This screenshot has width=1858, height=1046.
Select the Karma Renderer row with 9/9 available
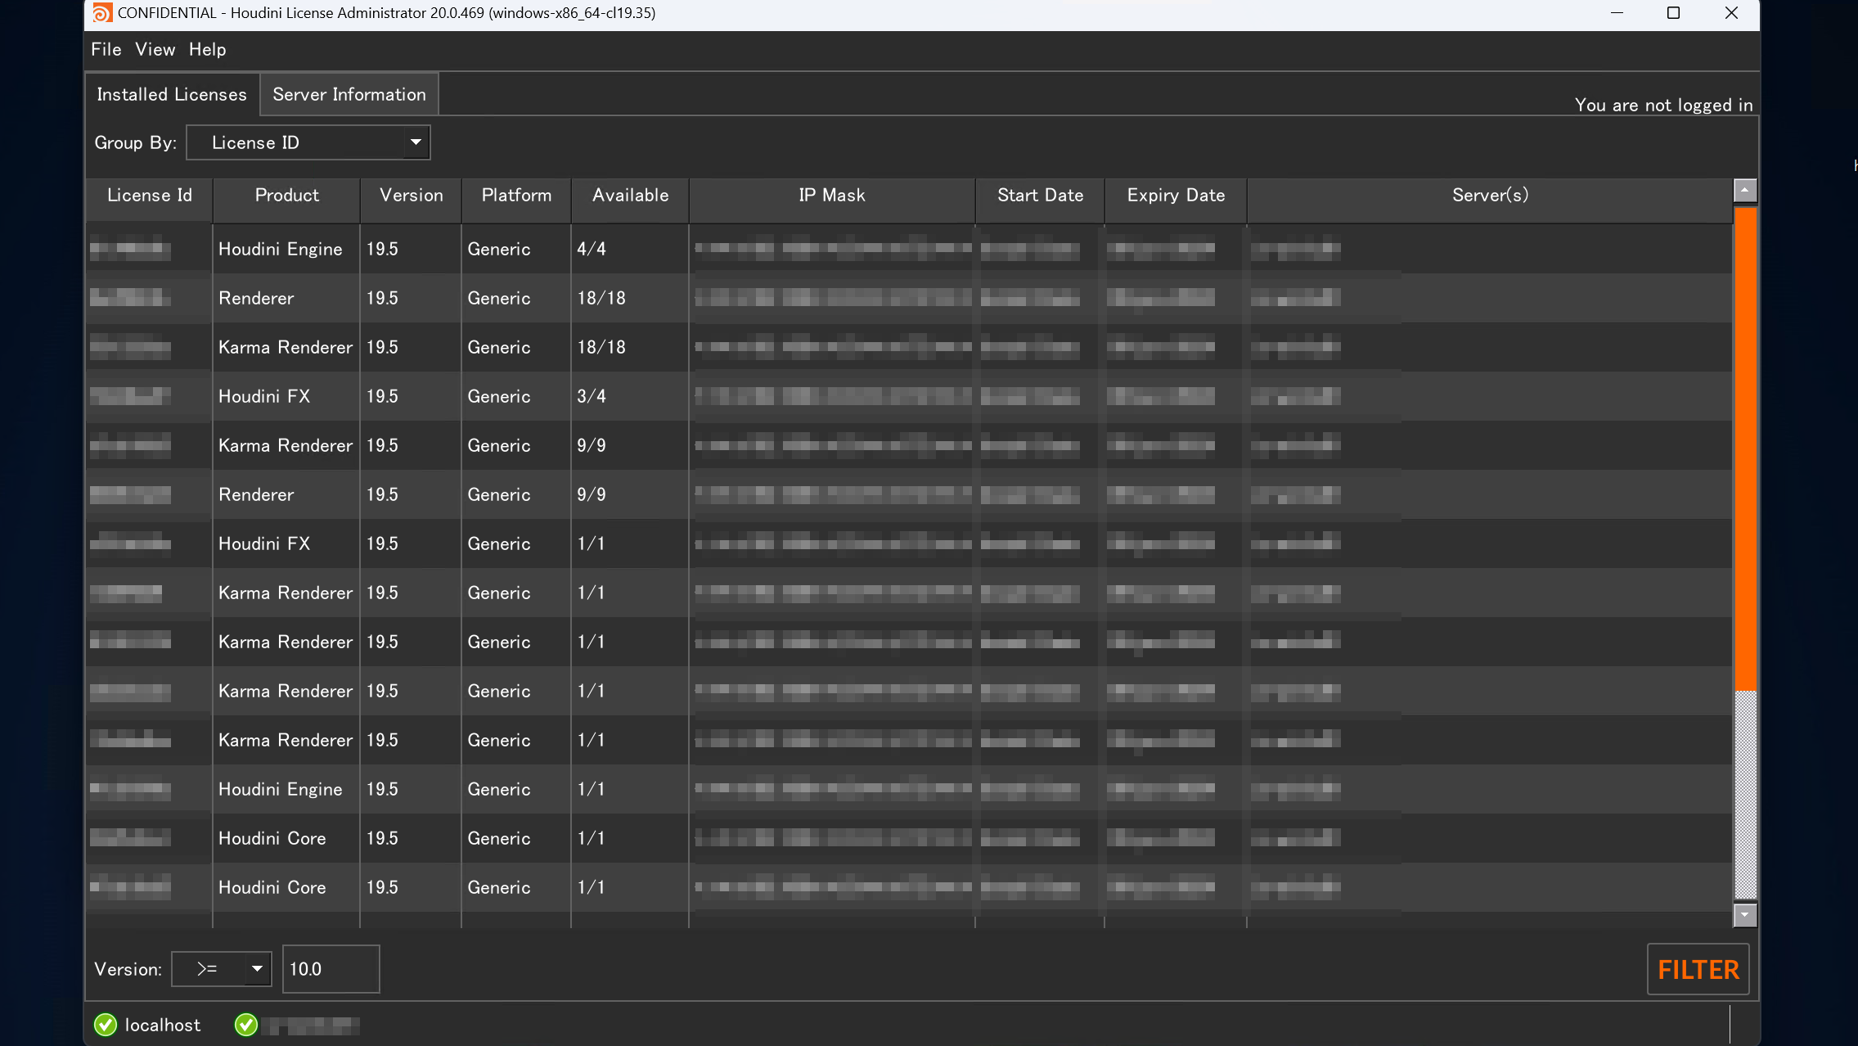tap(909, 445)
